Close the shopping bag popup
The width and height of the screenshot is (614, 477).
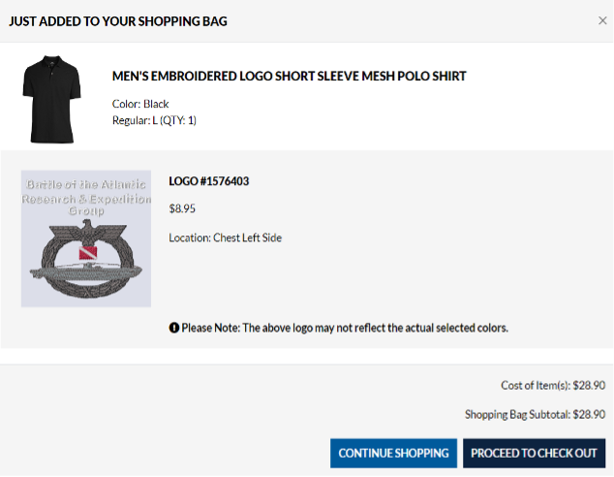602,20
